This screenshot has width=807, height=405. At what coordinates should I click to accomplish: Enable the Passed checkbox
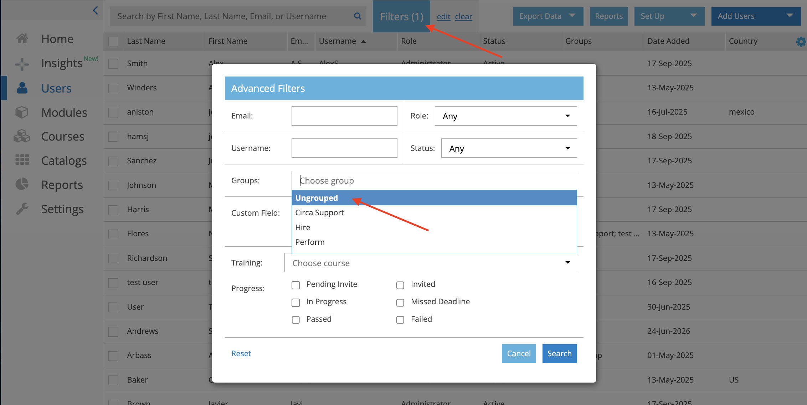[296, 320]
